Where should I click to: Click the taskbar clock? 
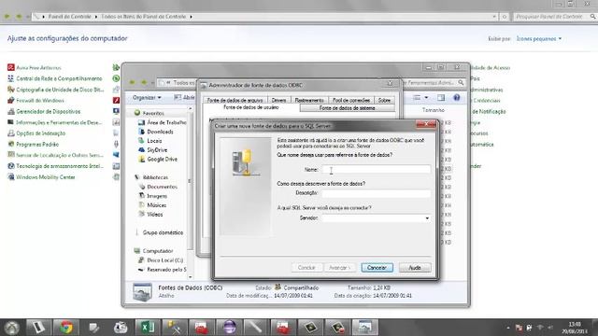coord(574,328)
